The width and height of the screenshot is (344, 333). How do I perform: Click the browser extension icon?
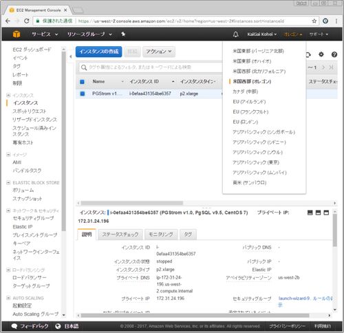click(x=325, y=21)
